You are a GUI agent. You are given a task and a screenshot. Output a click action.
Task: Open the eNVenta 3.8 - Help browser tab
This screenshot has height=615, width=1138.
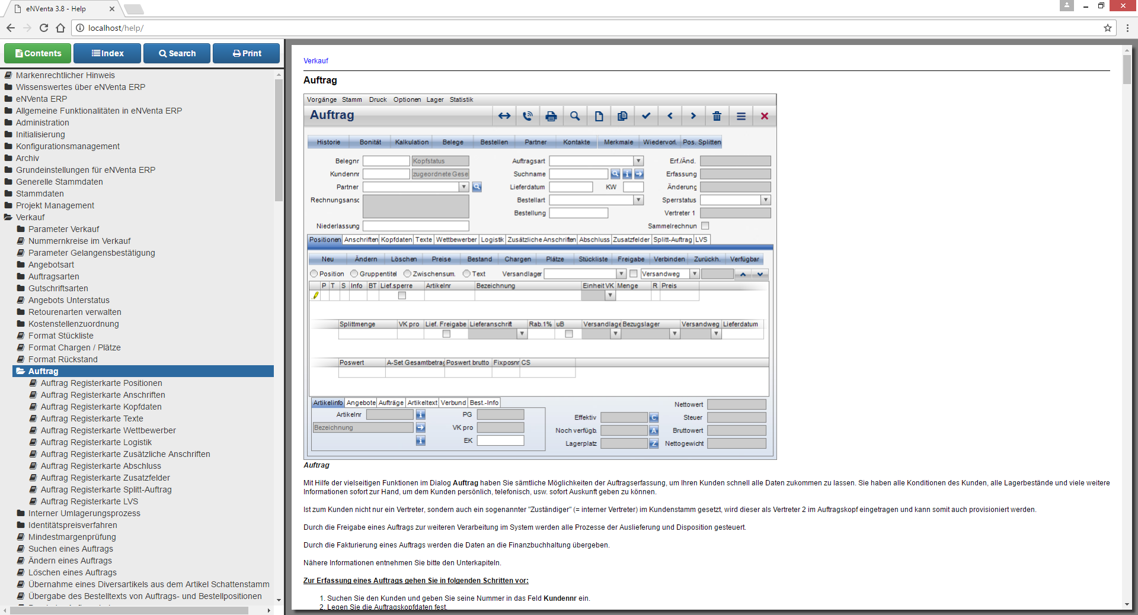(x=64, y=9)
